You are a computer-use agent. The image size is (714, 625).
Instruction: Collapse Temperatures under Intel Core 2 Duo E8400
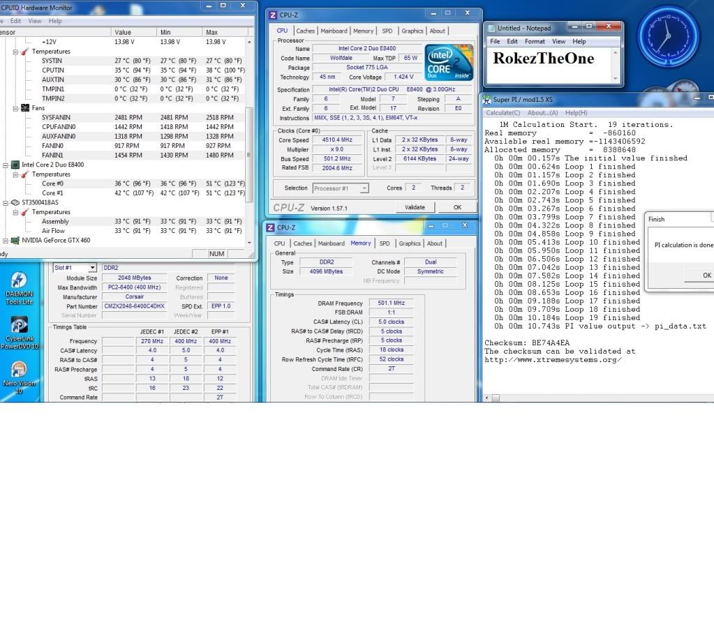(x=15, y=175)
